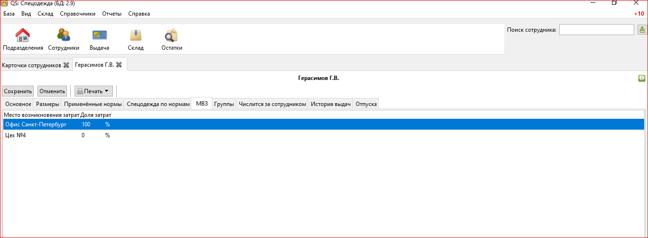This screenshot has height=238, width=648.
Task: Open the Справочники menu
Action: click(78, 14)
